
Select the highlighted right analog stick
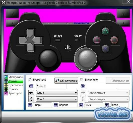[x=86, y=59]
